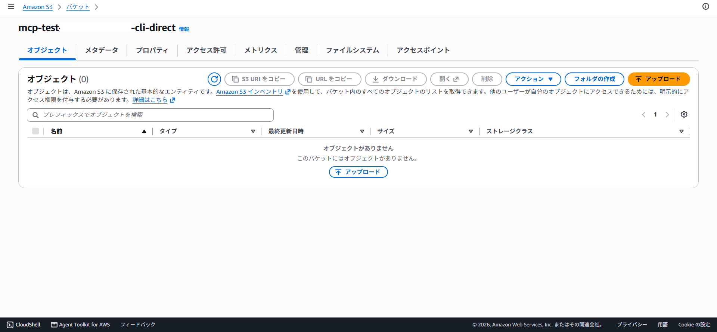Open the 詳細はこちら link
The height and width of the screenshot is (332, 717).
[x=153, y=100]
